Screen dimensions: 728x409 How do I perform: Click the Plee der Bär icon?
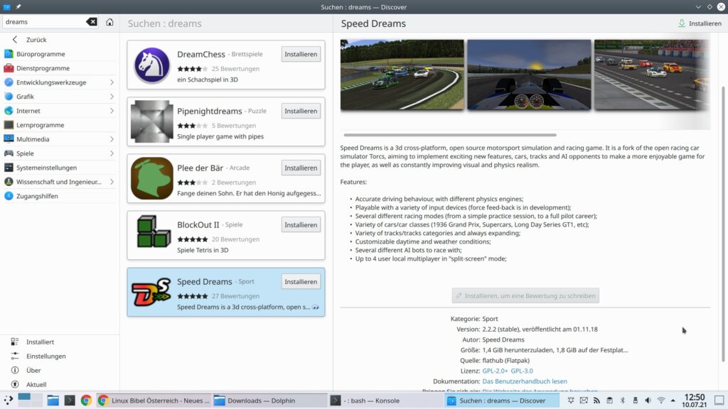tap(152, 178)
